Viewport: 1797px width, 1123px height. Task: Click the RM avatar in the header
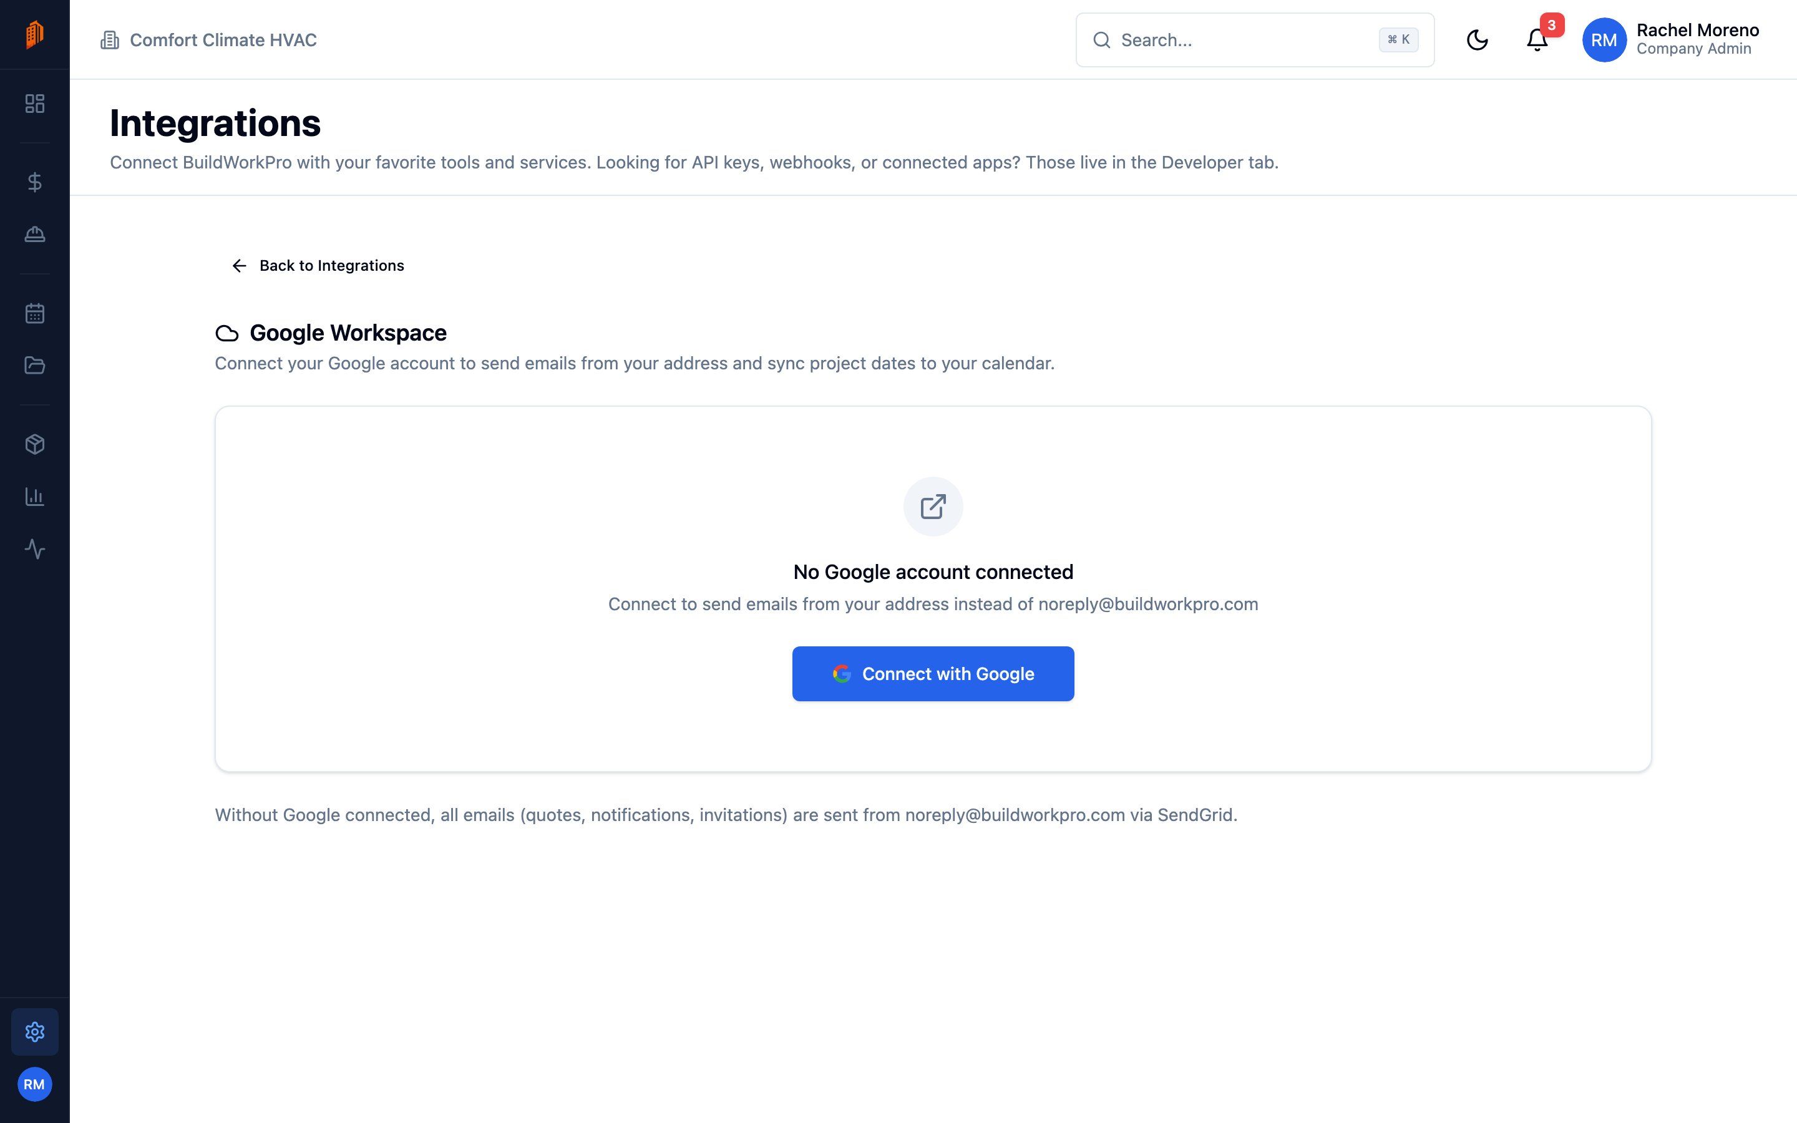point(1604,40)
